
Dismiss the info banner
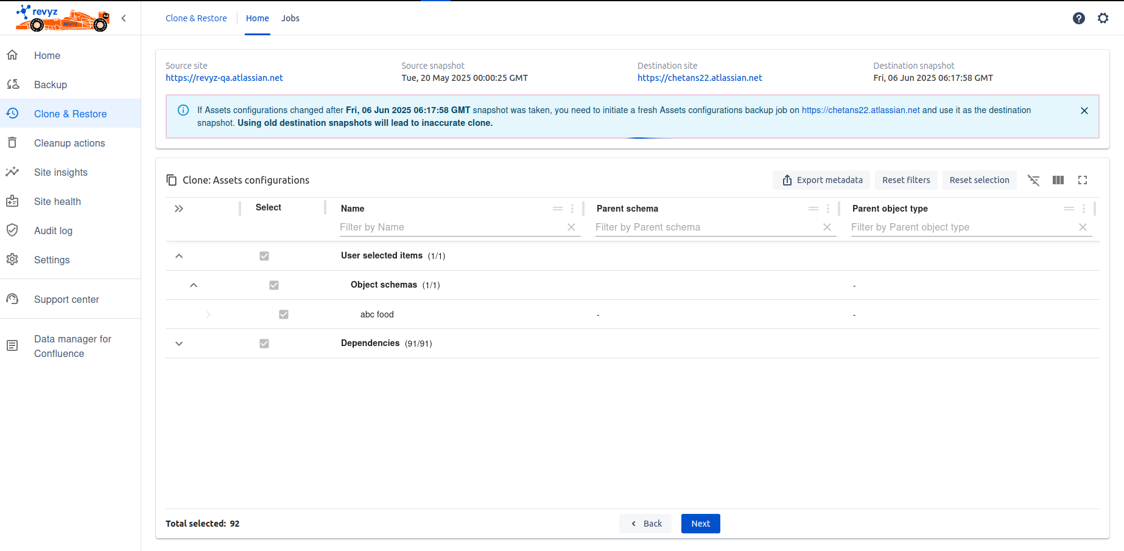pyautogui.click(x=1084, y=111)
